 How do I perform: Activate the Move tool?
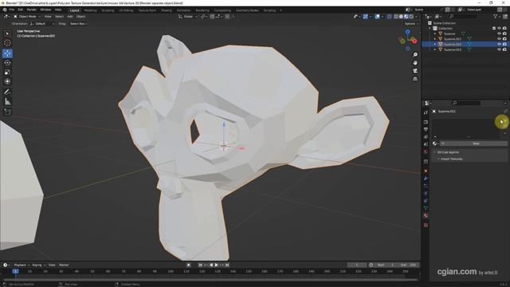coord(7,53)
